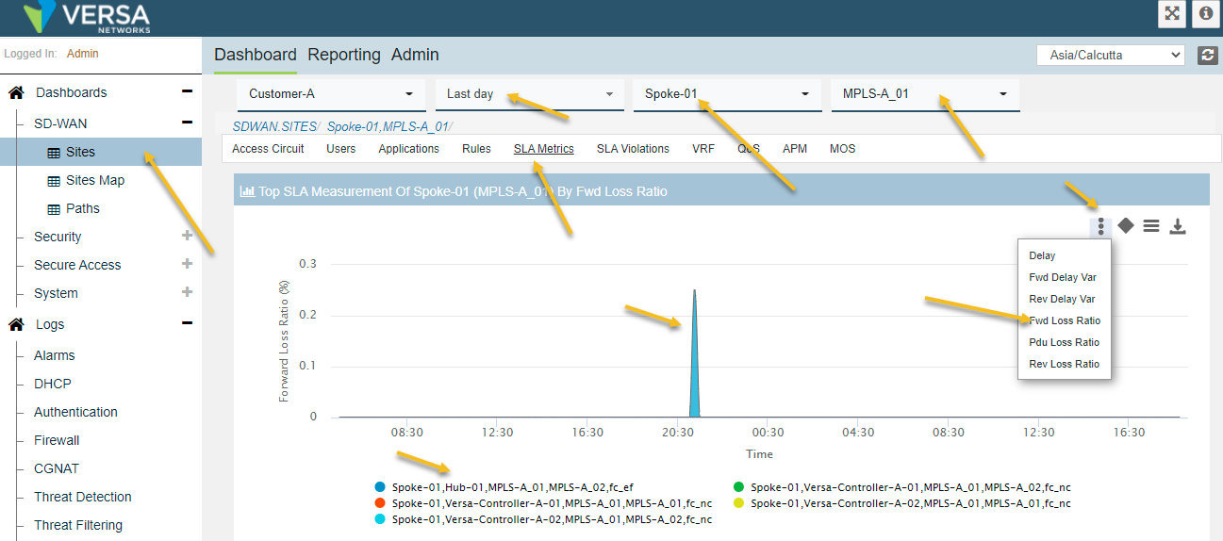Viewport: 1223px width, 541px height.
Task: Click the SDWAN.SITES breadcrumb link
Action: [x=274, y=126]
